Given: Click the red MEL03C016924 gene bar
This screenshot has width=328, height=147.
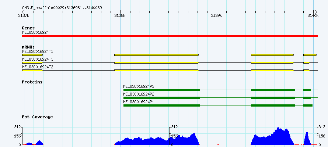Looking at the screenshot, I should [170, 36].
